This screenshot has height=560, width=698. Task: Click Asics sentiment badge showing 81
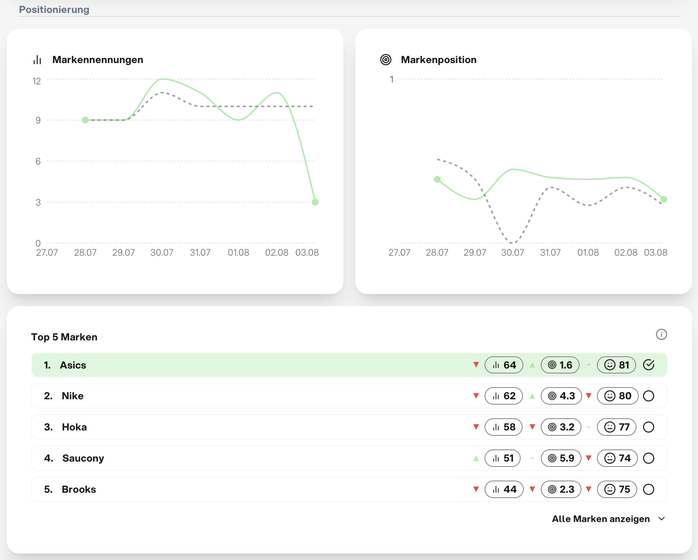click(x=616, y=365)
